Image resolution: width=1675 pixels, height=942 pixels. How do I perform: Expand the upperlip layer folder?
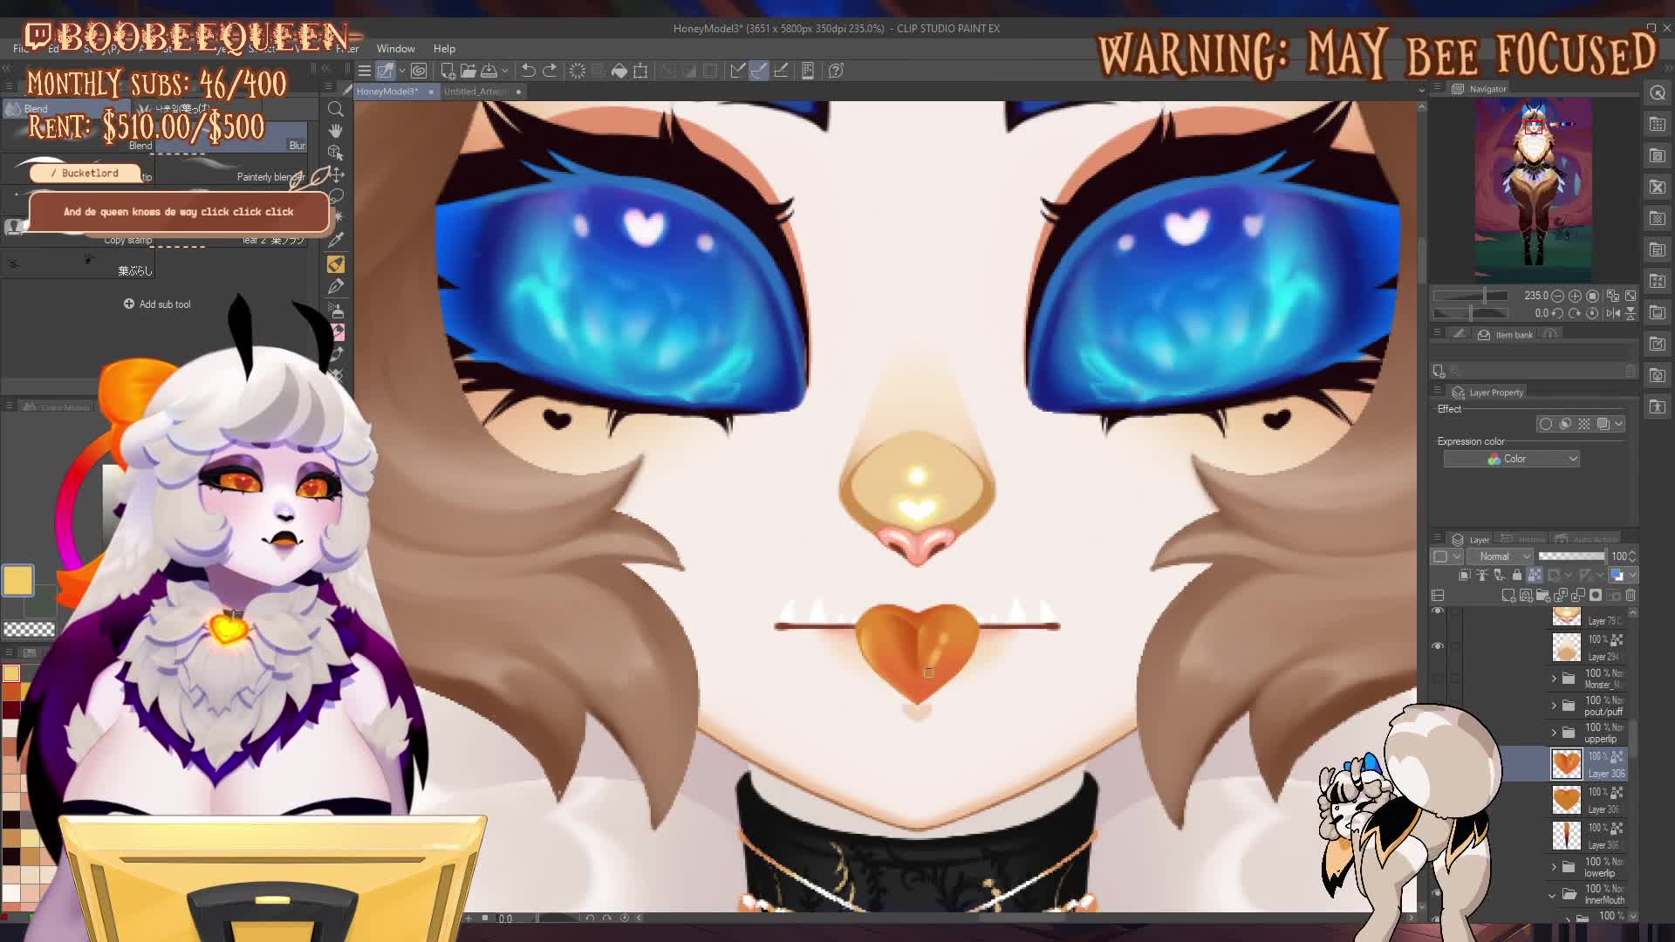click(1554, 733)
